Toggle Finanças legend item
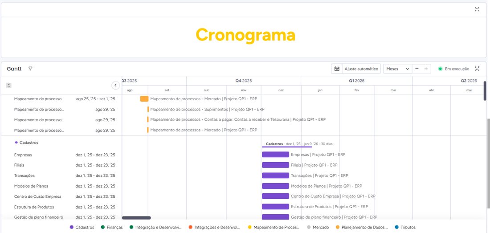490x233 pixels. tap(112, 227)
